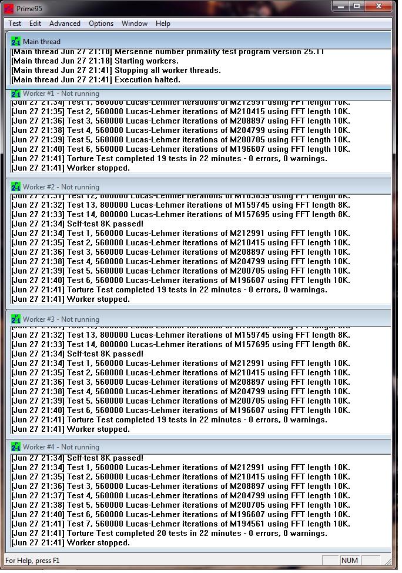The height and width of the screenshot is (573, 402).
Task: Activate the Worker #2 - Not running title bar
Action: pos(199,186)
